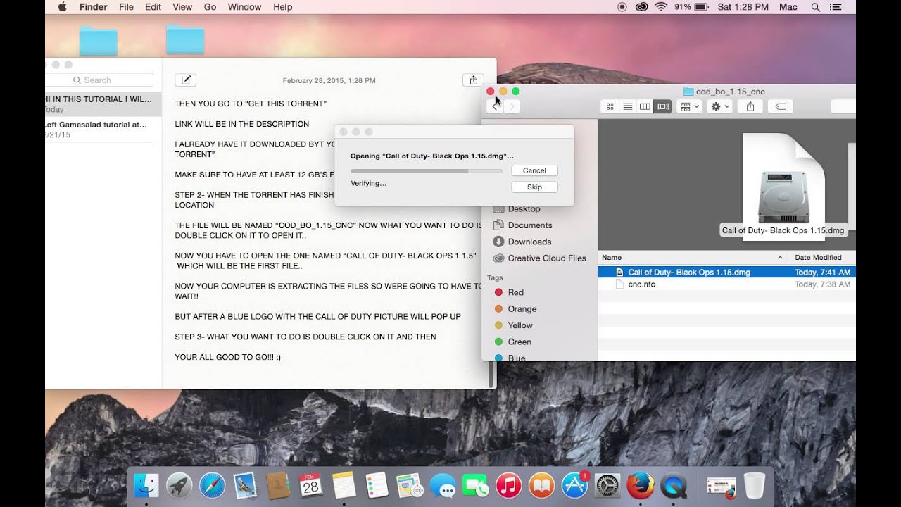
Task: Launch Safari from the Dock
Action: pyautogui.click(x=213, y=485)
